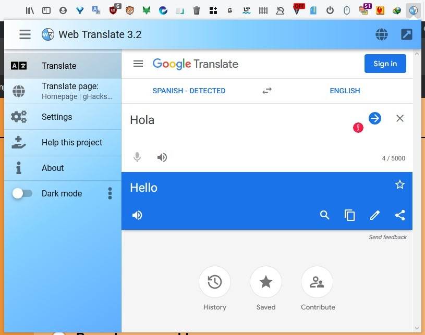
Task: Click the trash can extension icon
Action: click(x=197, y=10)
